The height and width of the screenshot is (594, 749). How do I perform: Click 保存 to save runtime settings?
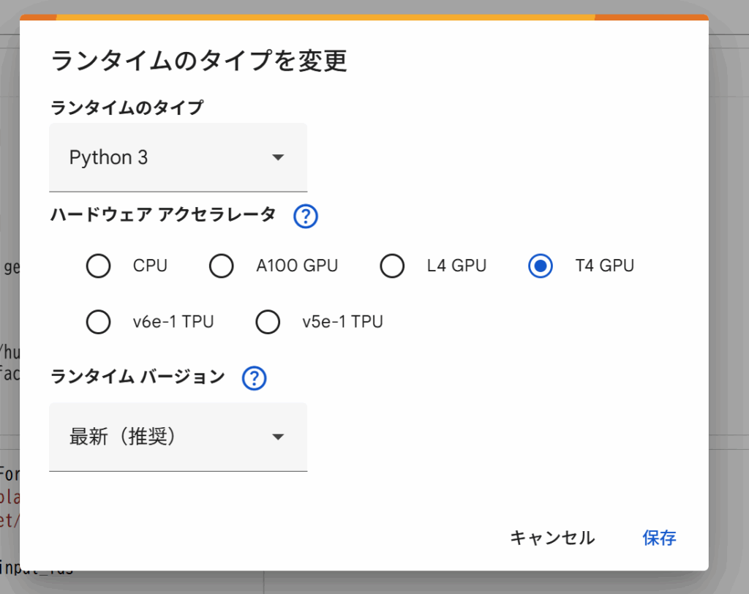point(659,538)
